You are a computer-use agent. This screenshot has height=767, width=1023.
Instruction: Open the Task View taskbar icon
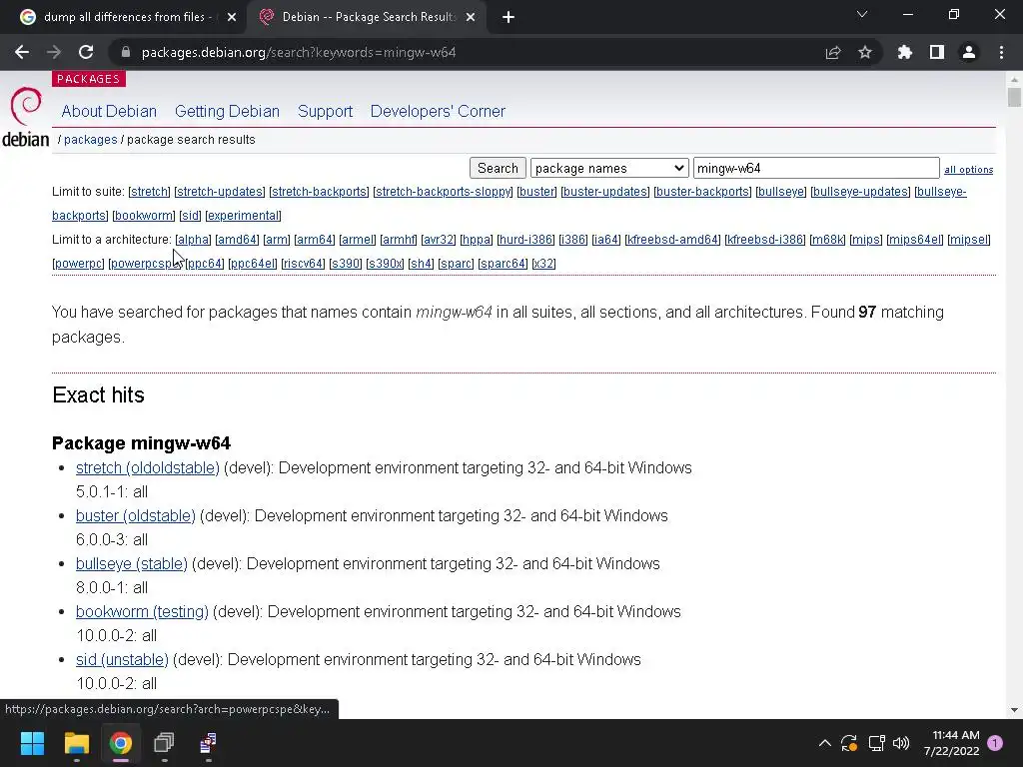[164, 743]
